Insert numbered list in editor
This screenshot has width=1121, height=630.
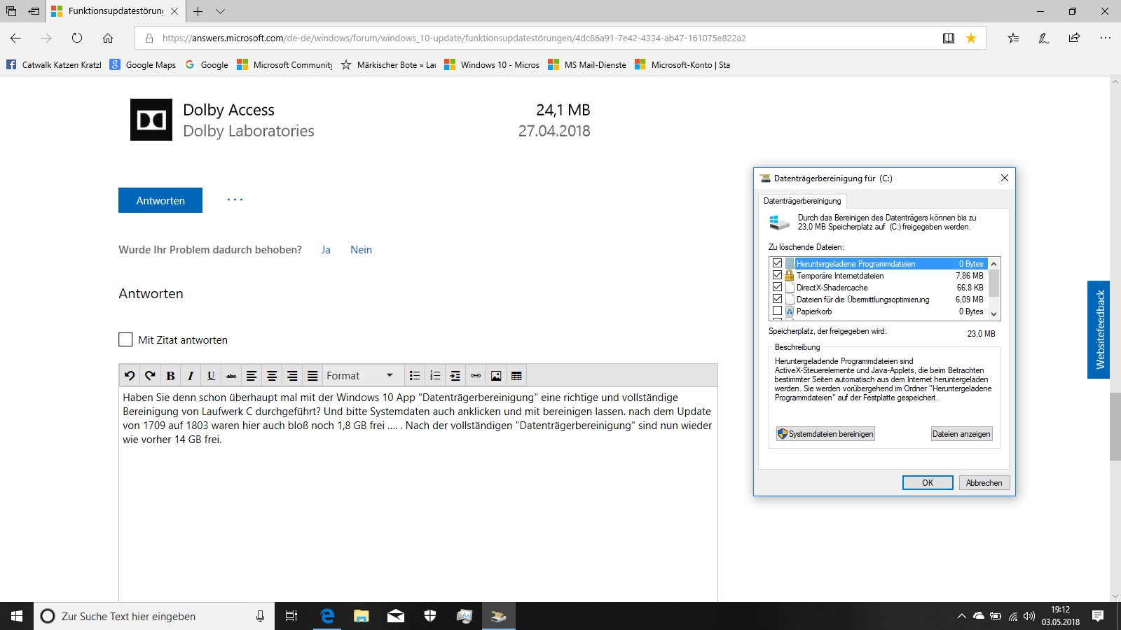[435, 376]
